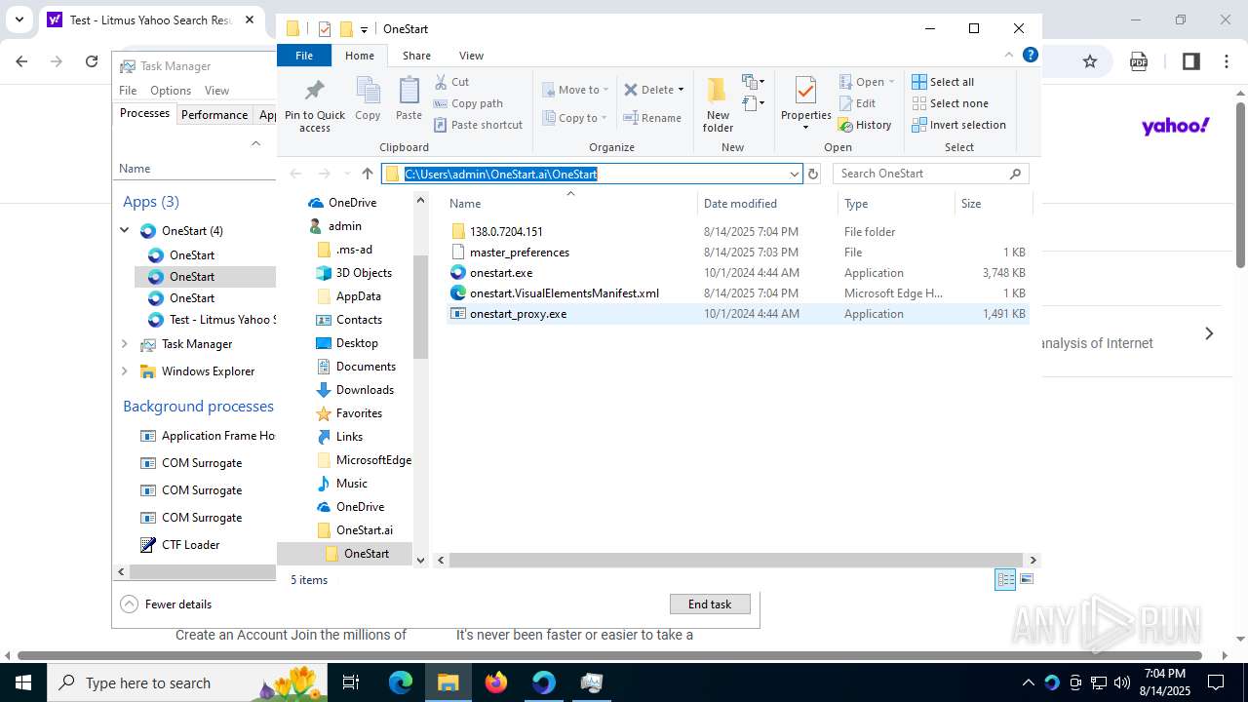Switch to the Share ribbon tab
The width and height of the screenshot is (1248, 702).
point(416,56)
